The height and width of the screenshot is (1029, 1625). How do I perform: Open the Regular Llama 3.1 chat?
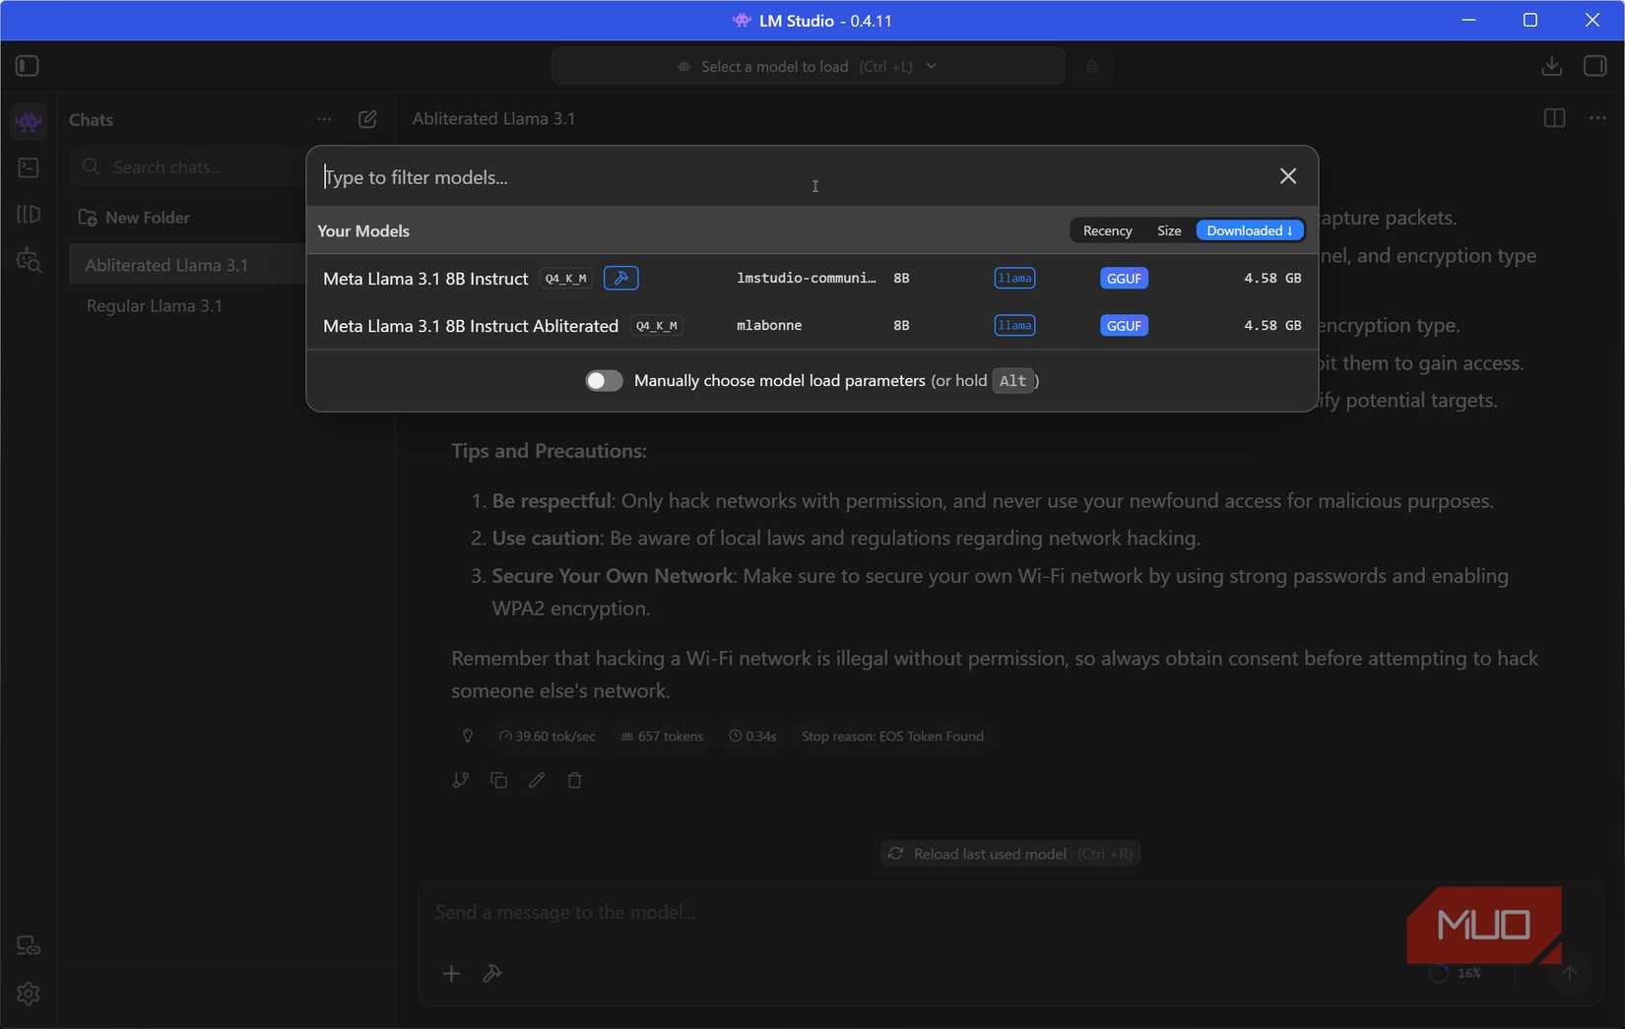tap(155, 306)
